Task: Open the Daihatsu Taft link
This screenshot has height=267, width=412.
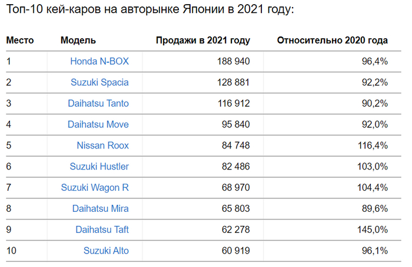Action: point(102,230)
